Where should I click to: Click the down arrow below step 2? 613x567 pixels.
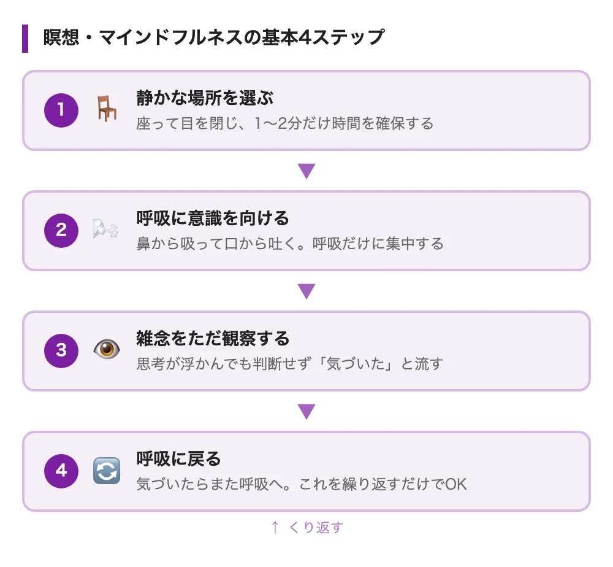pyautogui.click(x=306, y=291)
